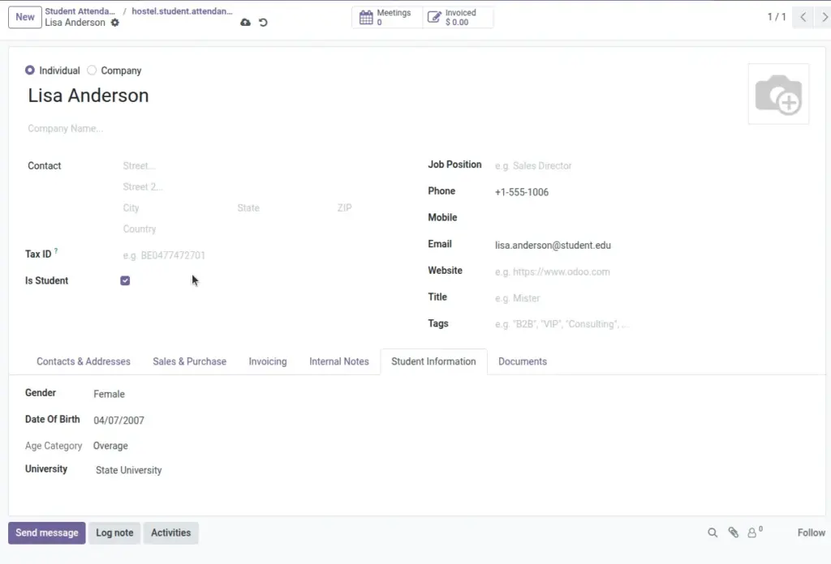
Task: Click the Send message button
Action: (46, 532)
